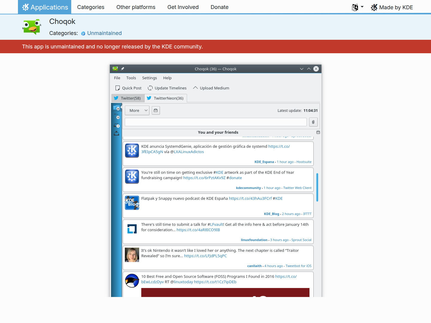
Task: Click the Sprout Social link under the linuxfoundation tweet
Action: [x=301, y=240]
